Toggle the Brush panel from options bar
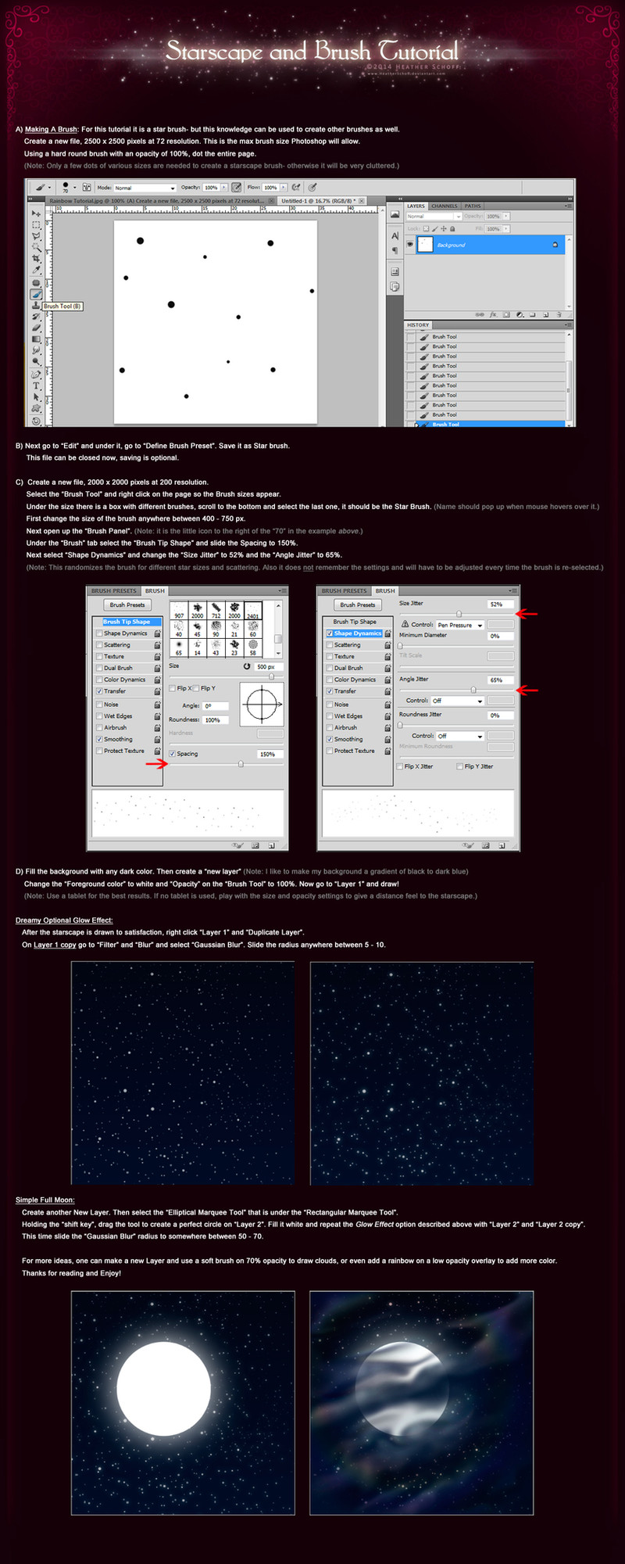The height and width of the screenshot is (1564, 625). pyautogui.click(x=87, y=188)
